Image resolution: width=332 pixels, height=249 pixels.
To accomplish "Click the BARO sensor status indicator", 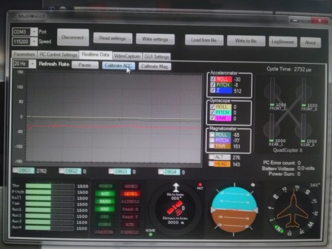I will click(105, 201).
